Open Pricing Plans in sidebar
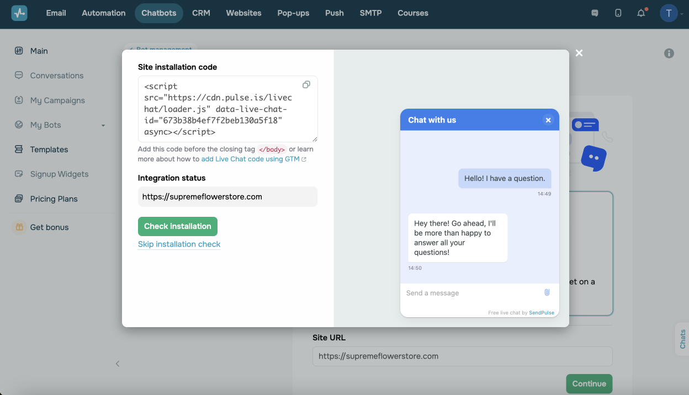689x395 pixels. click(x=54, y=199)
